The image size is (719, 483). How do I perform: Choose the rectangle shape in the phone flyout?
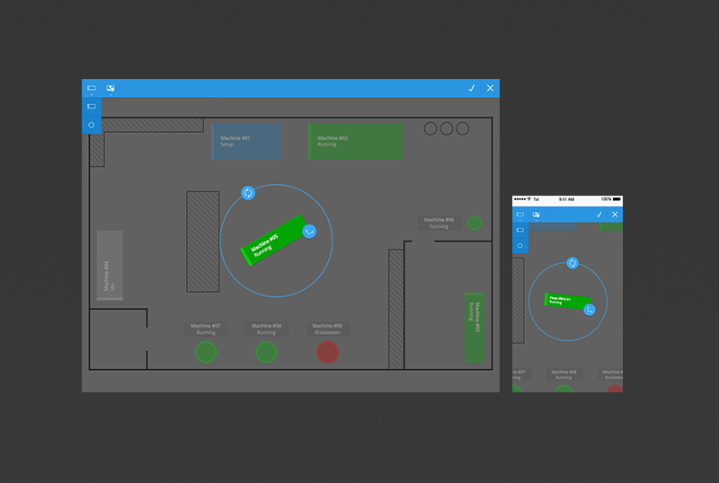520,230
